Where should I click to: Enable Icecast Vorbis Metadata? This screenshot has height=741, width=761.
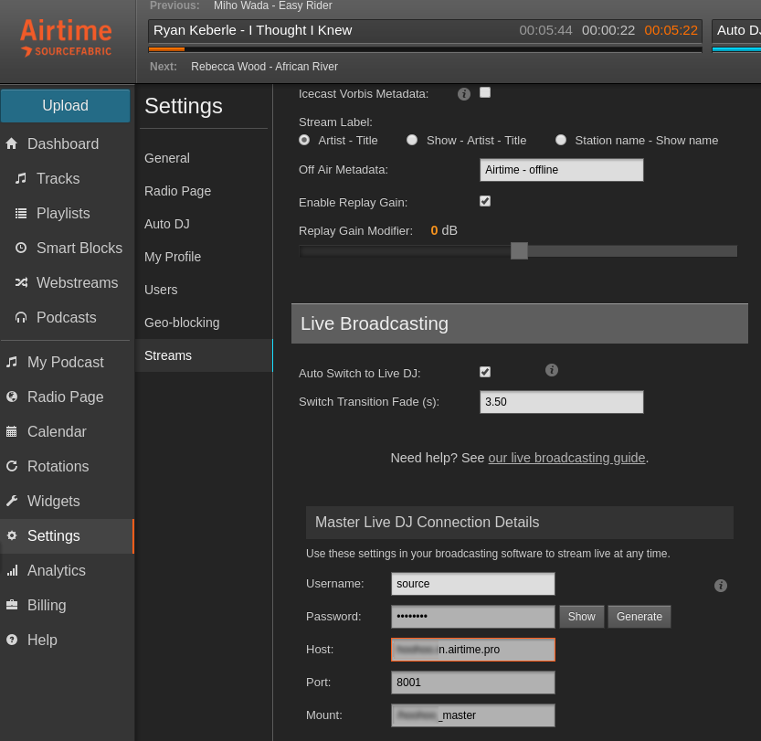click(x=484, y=92)
